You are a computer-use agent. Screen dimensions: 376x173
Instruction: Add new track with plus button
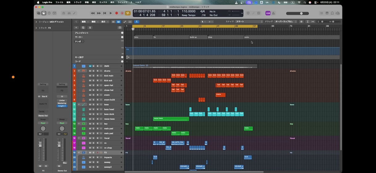tap(76, 28)
